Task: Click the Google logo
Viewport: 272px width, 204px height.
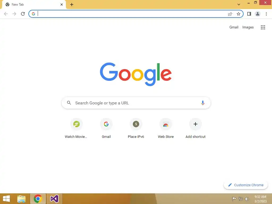Action: (136, 74)
